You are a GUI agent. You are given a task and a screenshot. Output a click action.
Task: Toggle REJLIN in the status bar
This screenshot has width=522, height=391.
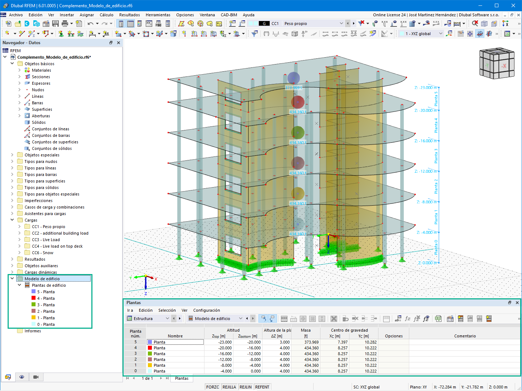pyautogui.click(x=245, y=387)
